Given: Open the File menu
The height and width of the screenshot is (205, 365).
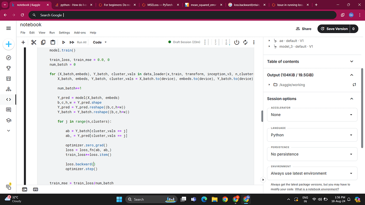Looking at the screenshot, I should (23, 32).
